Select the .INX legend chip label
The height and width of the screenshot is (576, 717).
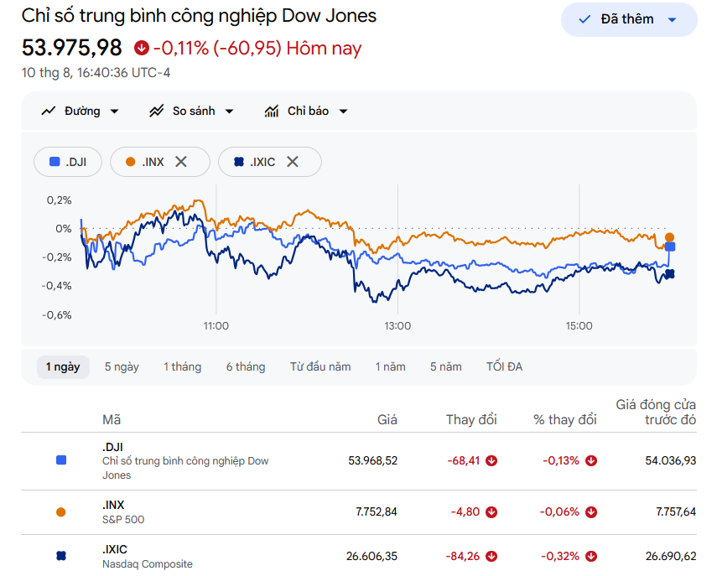click(153, 162)
